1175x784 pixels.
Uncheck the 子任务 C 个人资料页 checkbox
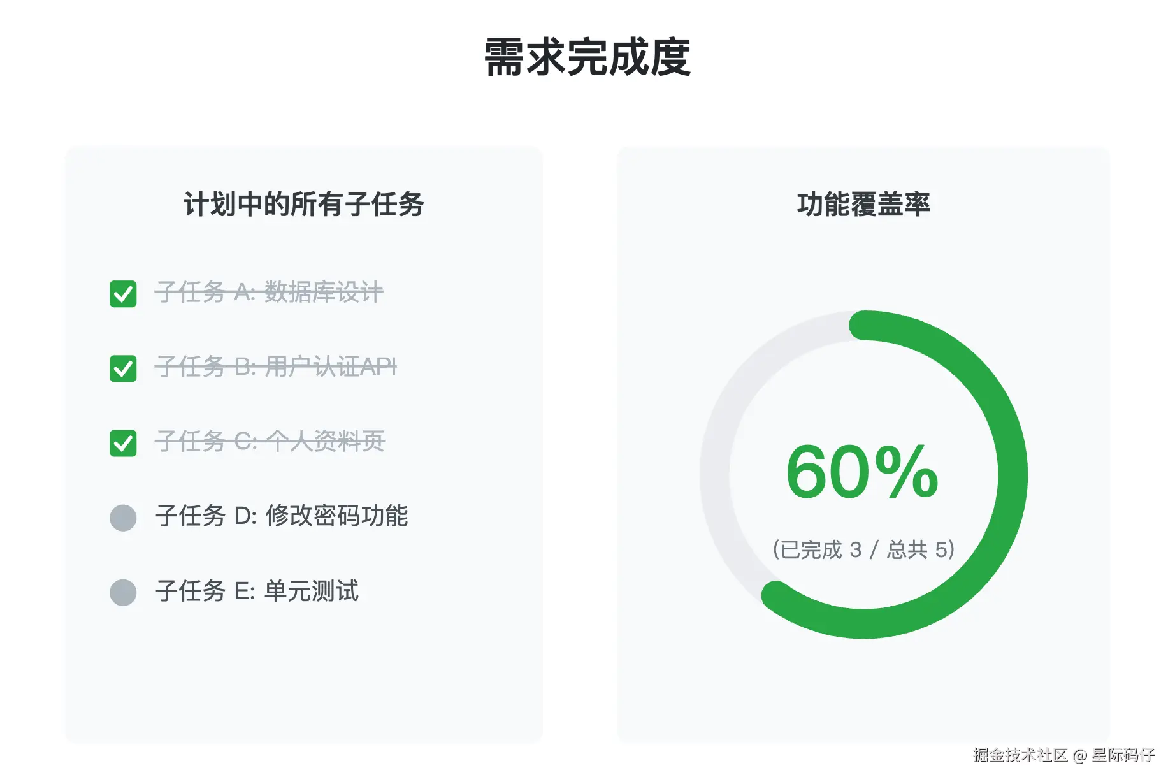(123, 443)
